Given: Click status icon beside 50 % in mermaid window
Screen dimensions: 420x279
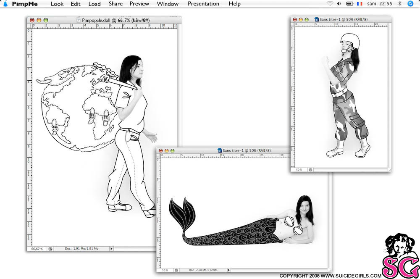Looking at the screenshot, I should 176,270.
